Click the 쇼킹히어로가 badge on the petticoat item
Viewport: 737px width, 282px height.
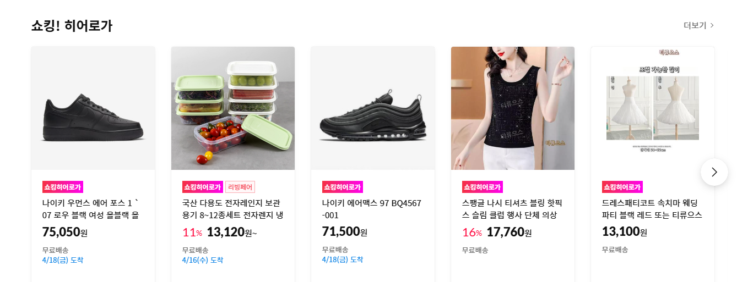pos(622,187)
